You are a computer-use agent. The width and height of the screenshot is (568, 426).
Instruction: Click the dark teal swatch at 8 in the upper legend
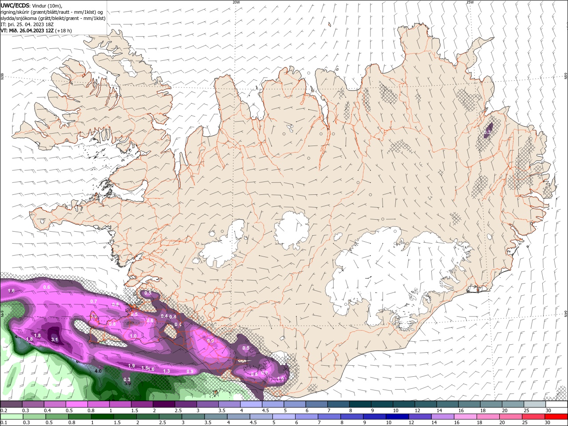359,404
